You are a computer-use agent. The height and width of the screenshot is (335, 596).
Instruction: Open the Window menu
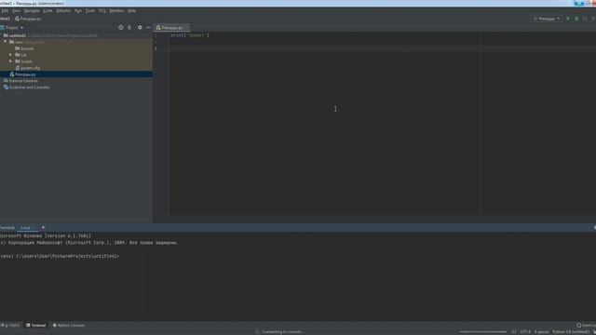click(116, 10)
